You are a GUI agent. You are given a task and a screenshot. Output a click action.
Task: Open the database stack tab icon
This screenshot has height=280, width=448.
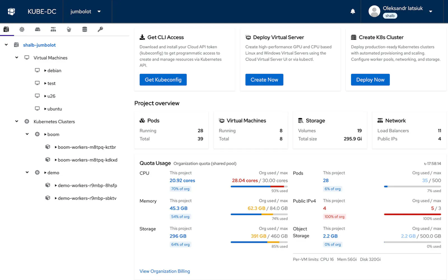click(85, 29)
